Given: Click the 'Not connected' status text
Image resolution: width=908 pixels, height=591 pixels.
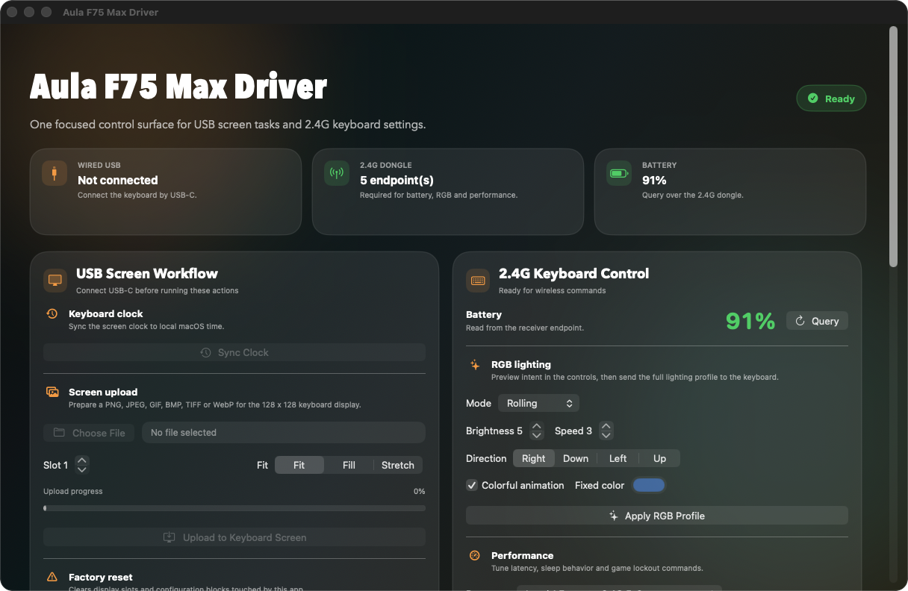Looking at the screenshot, I should [x=118, y=180].
